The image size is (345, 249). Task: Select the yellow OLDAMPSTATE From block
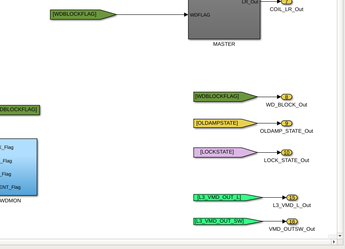[225, 123]
